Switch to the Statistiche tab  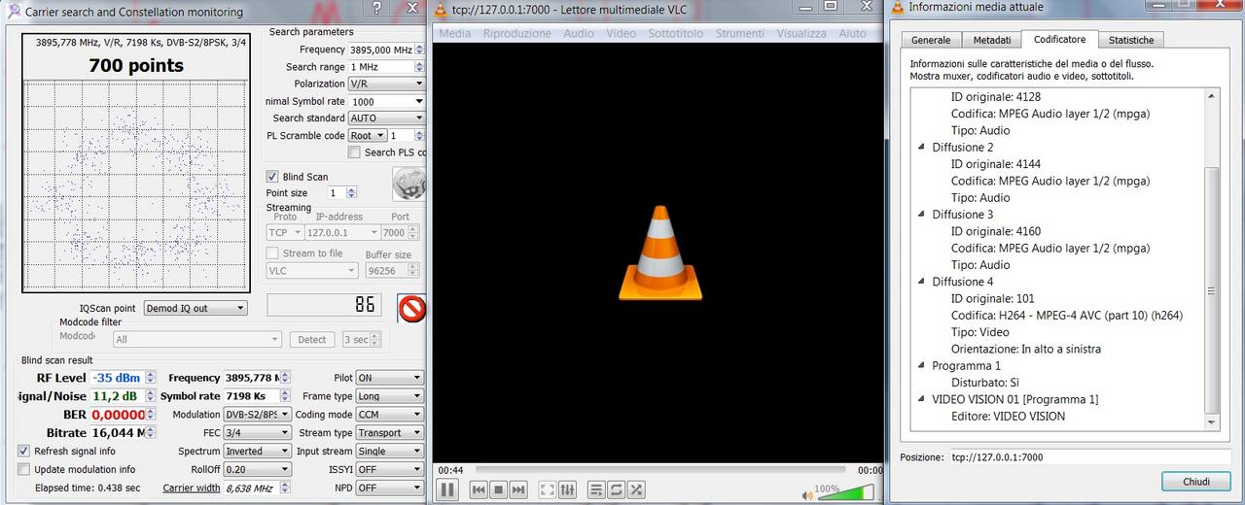point(1131,40)
